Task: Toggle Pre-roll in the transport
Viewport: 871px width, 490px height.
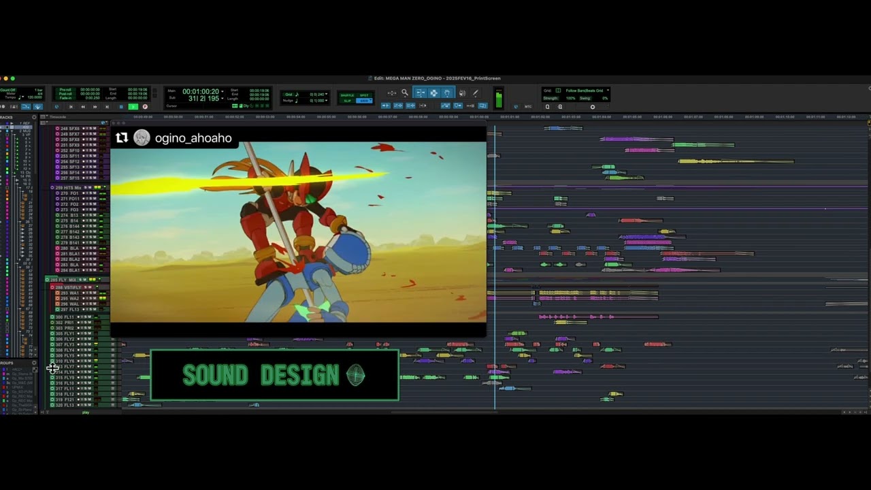Action: click(64, 89)
